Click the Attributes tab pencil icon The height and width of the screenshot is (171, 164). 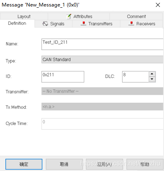pyautogui.click(x=69, y=16)
